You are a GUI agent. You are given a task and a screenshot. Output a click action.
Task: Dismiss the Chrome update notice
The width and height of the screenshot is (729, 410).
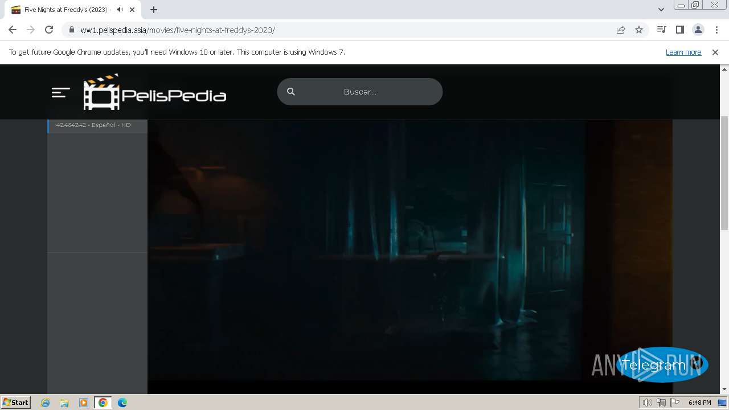point(715,52)
